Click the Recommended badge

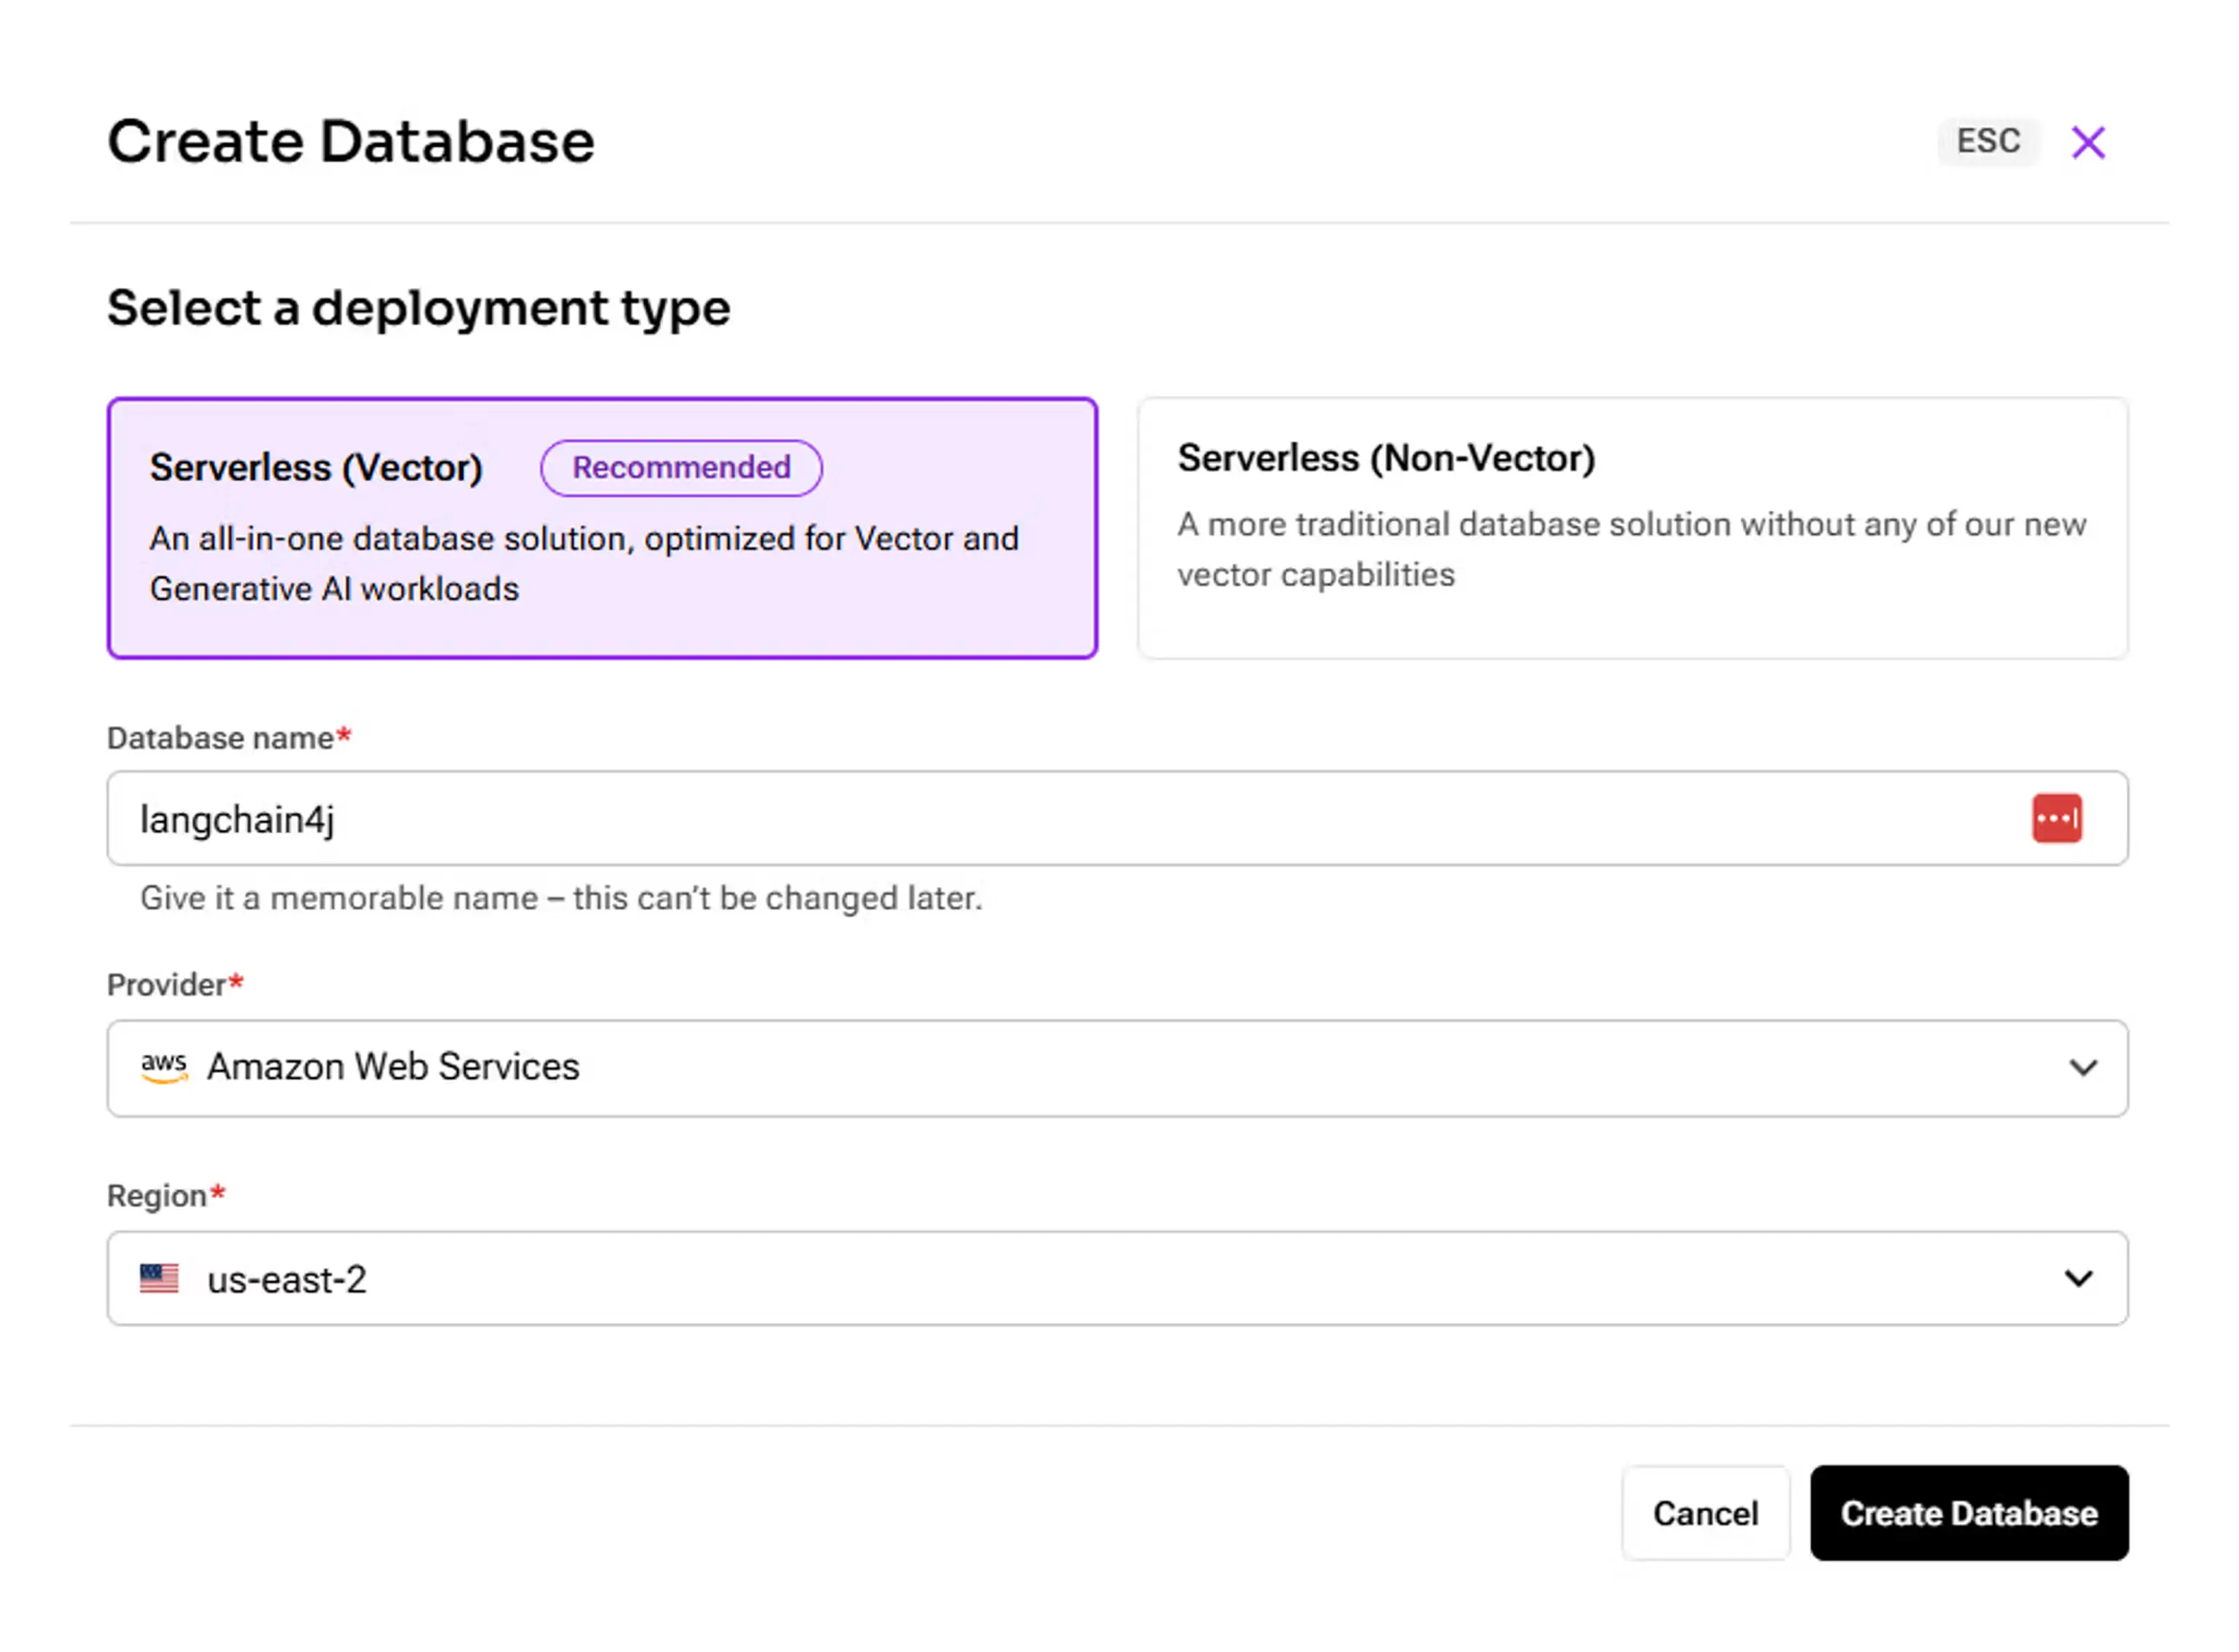681,467
